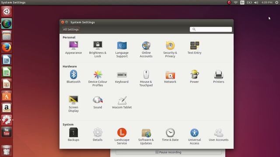Open Security & Privacy settings

tap(170, 49)
